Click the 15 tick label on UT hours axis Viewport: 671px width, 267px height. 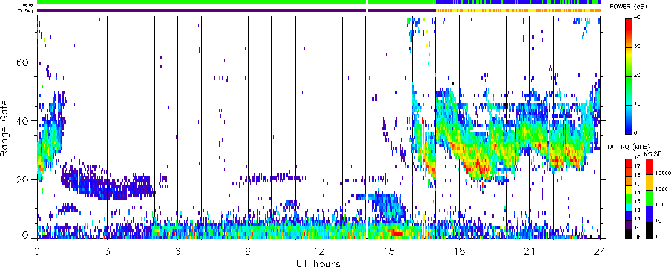point(389,251)
